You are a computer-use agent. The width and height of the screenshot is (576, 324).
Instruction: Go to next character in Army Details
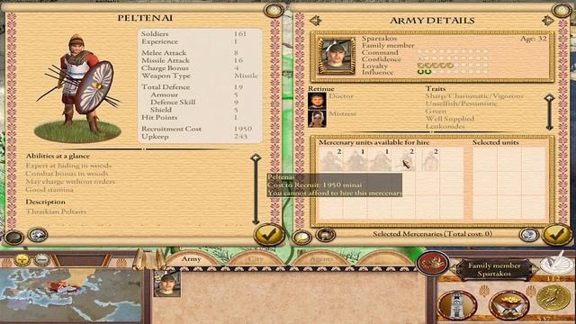pyautogui.click(x=547, y=21)
